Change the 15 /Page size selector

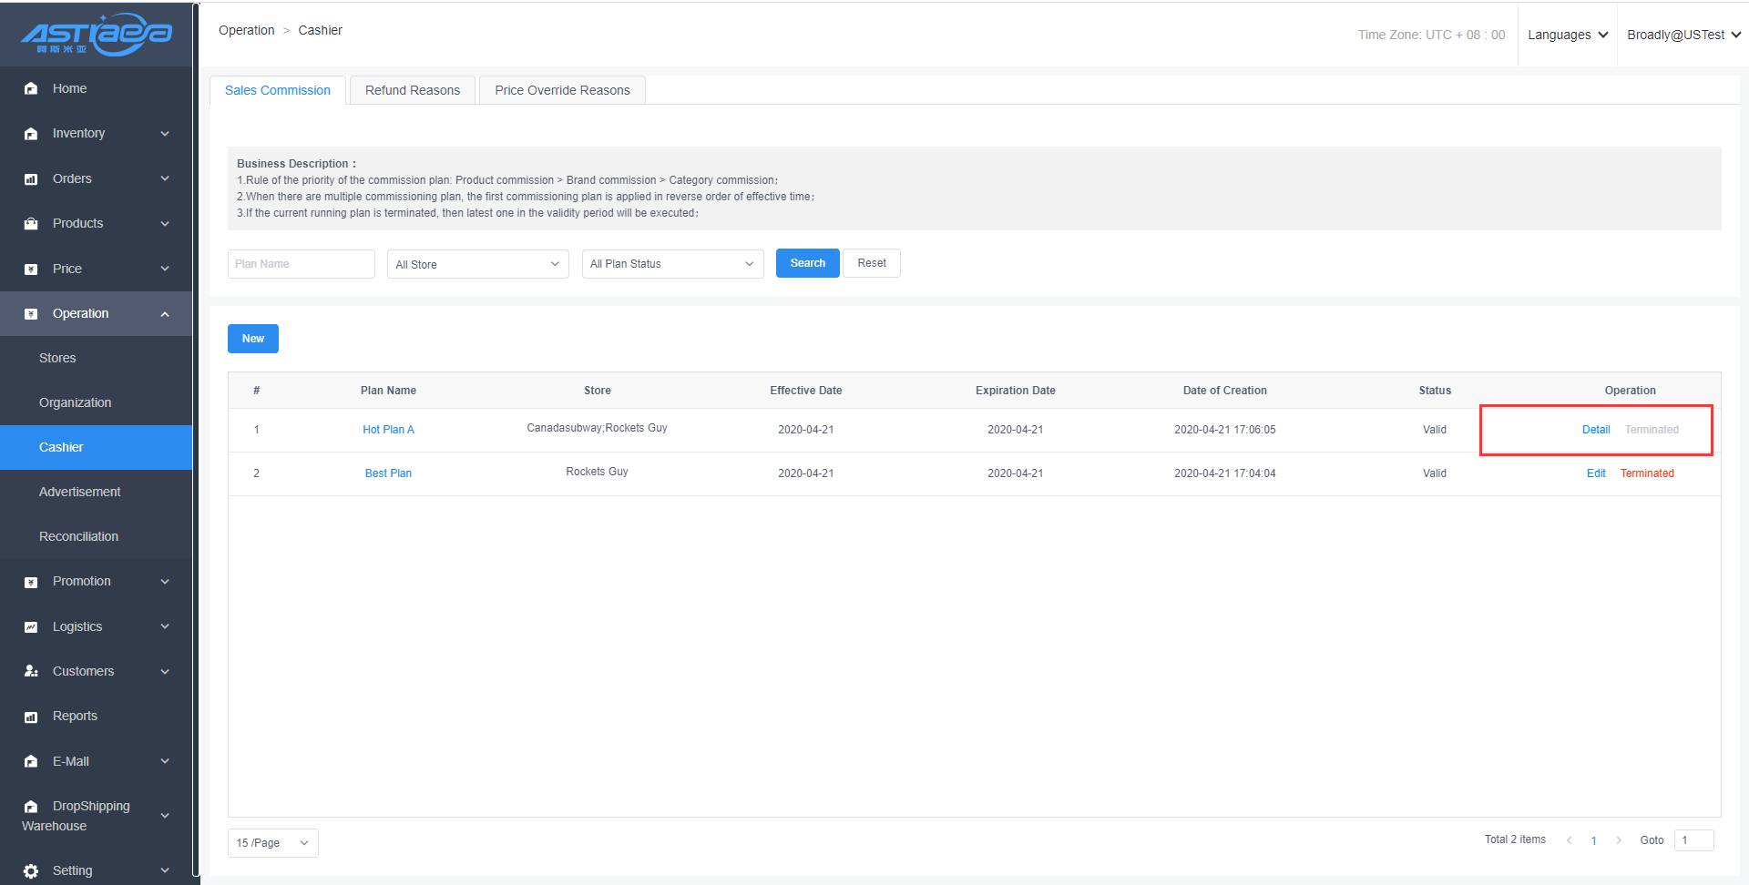272,843
